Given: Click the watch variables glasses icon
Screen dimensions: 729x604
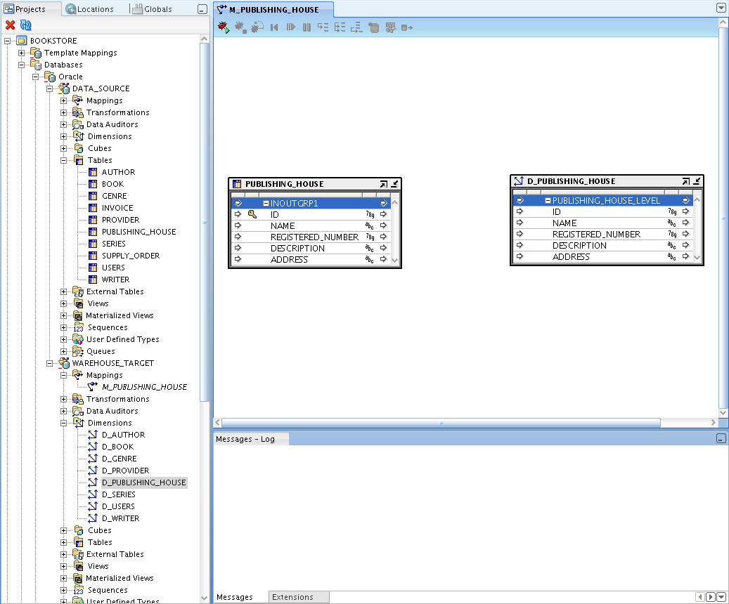Looking at the screenshot, I should pos(391,27).
